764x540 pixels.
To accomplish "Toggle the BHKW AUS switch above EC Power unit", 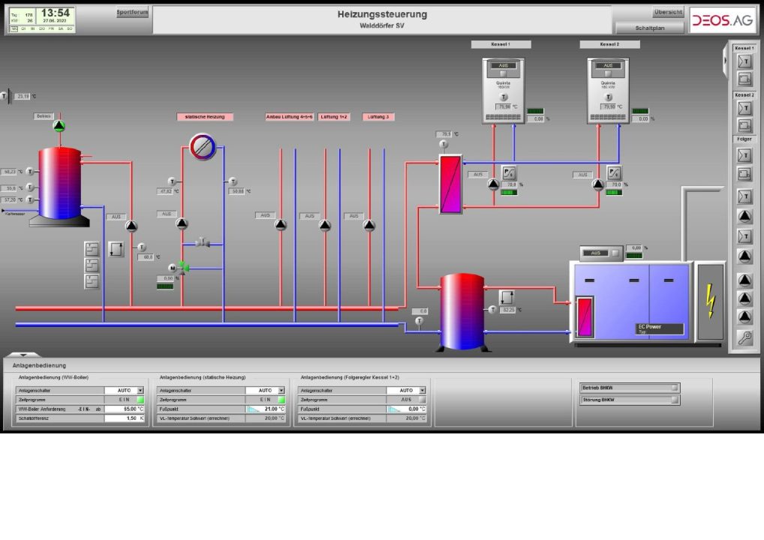I will [615, 253].
